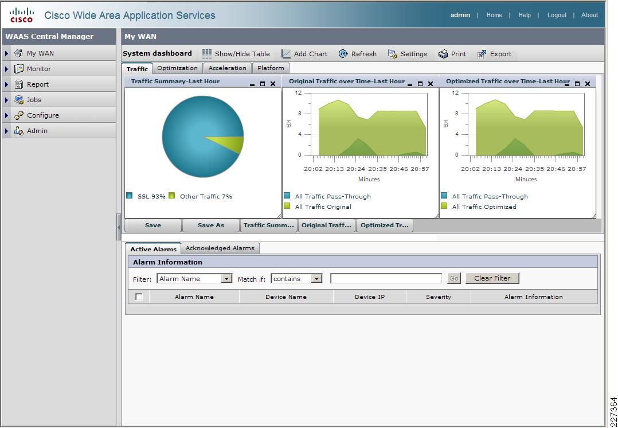Image resolution: width=618 pixels, height=428 pixels.
Task: Maximize the Original Traffic over Time chart
Action: pos(420,84)
